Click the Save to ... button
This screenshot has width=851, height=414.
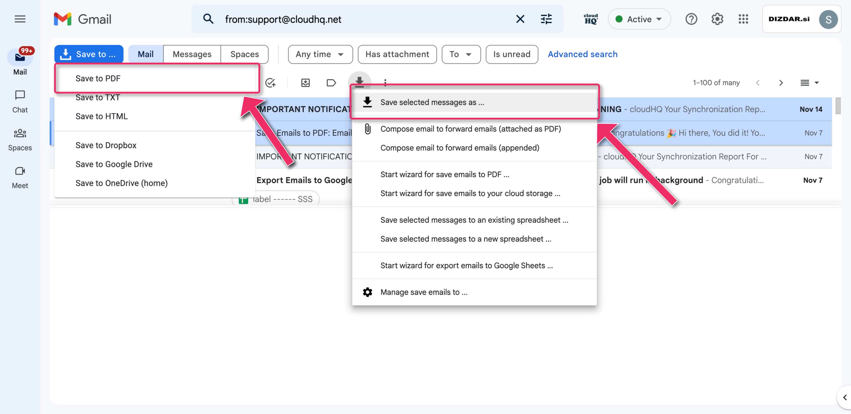point(89,54)
